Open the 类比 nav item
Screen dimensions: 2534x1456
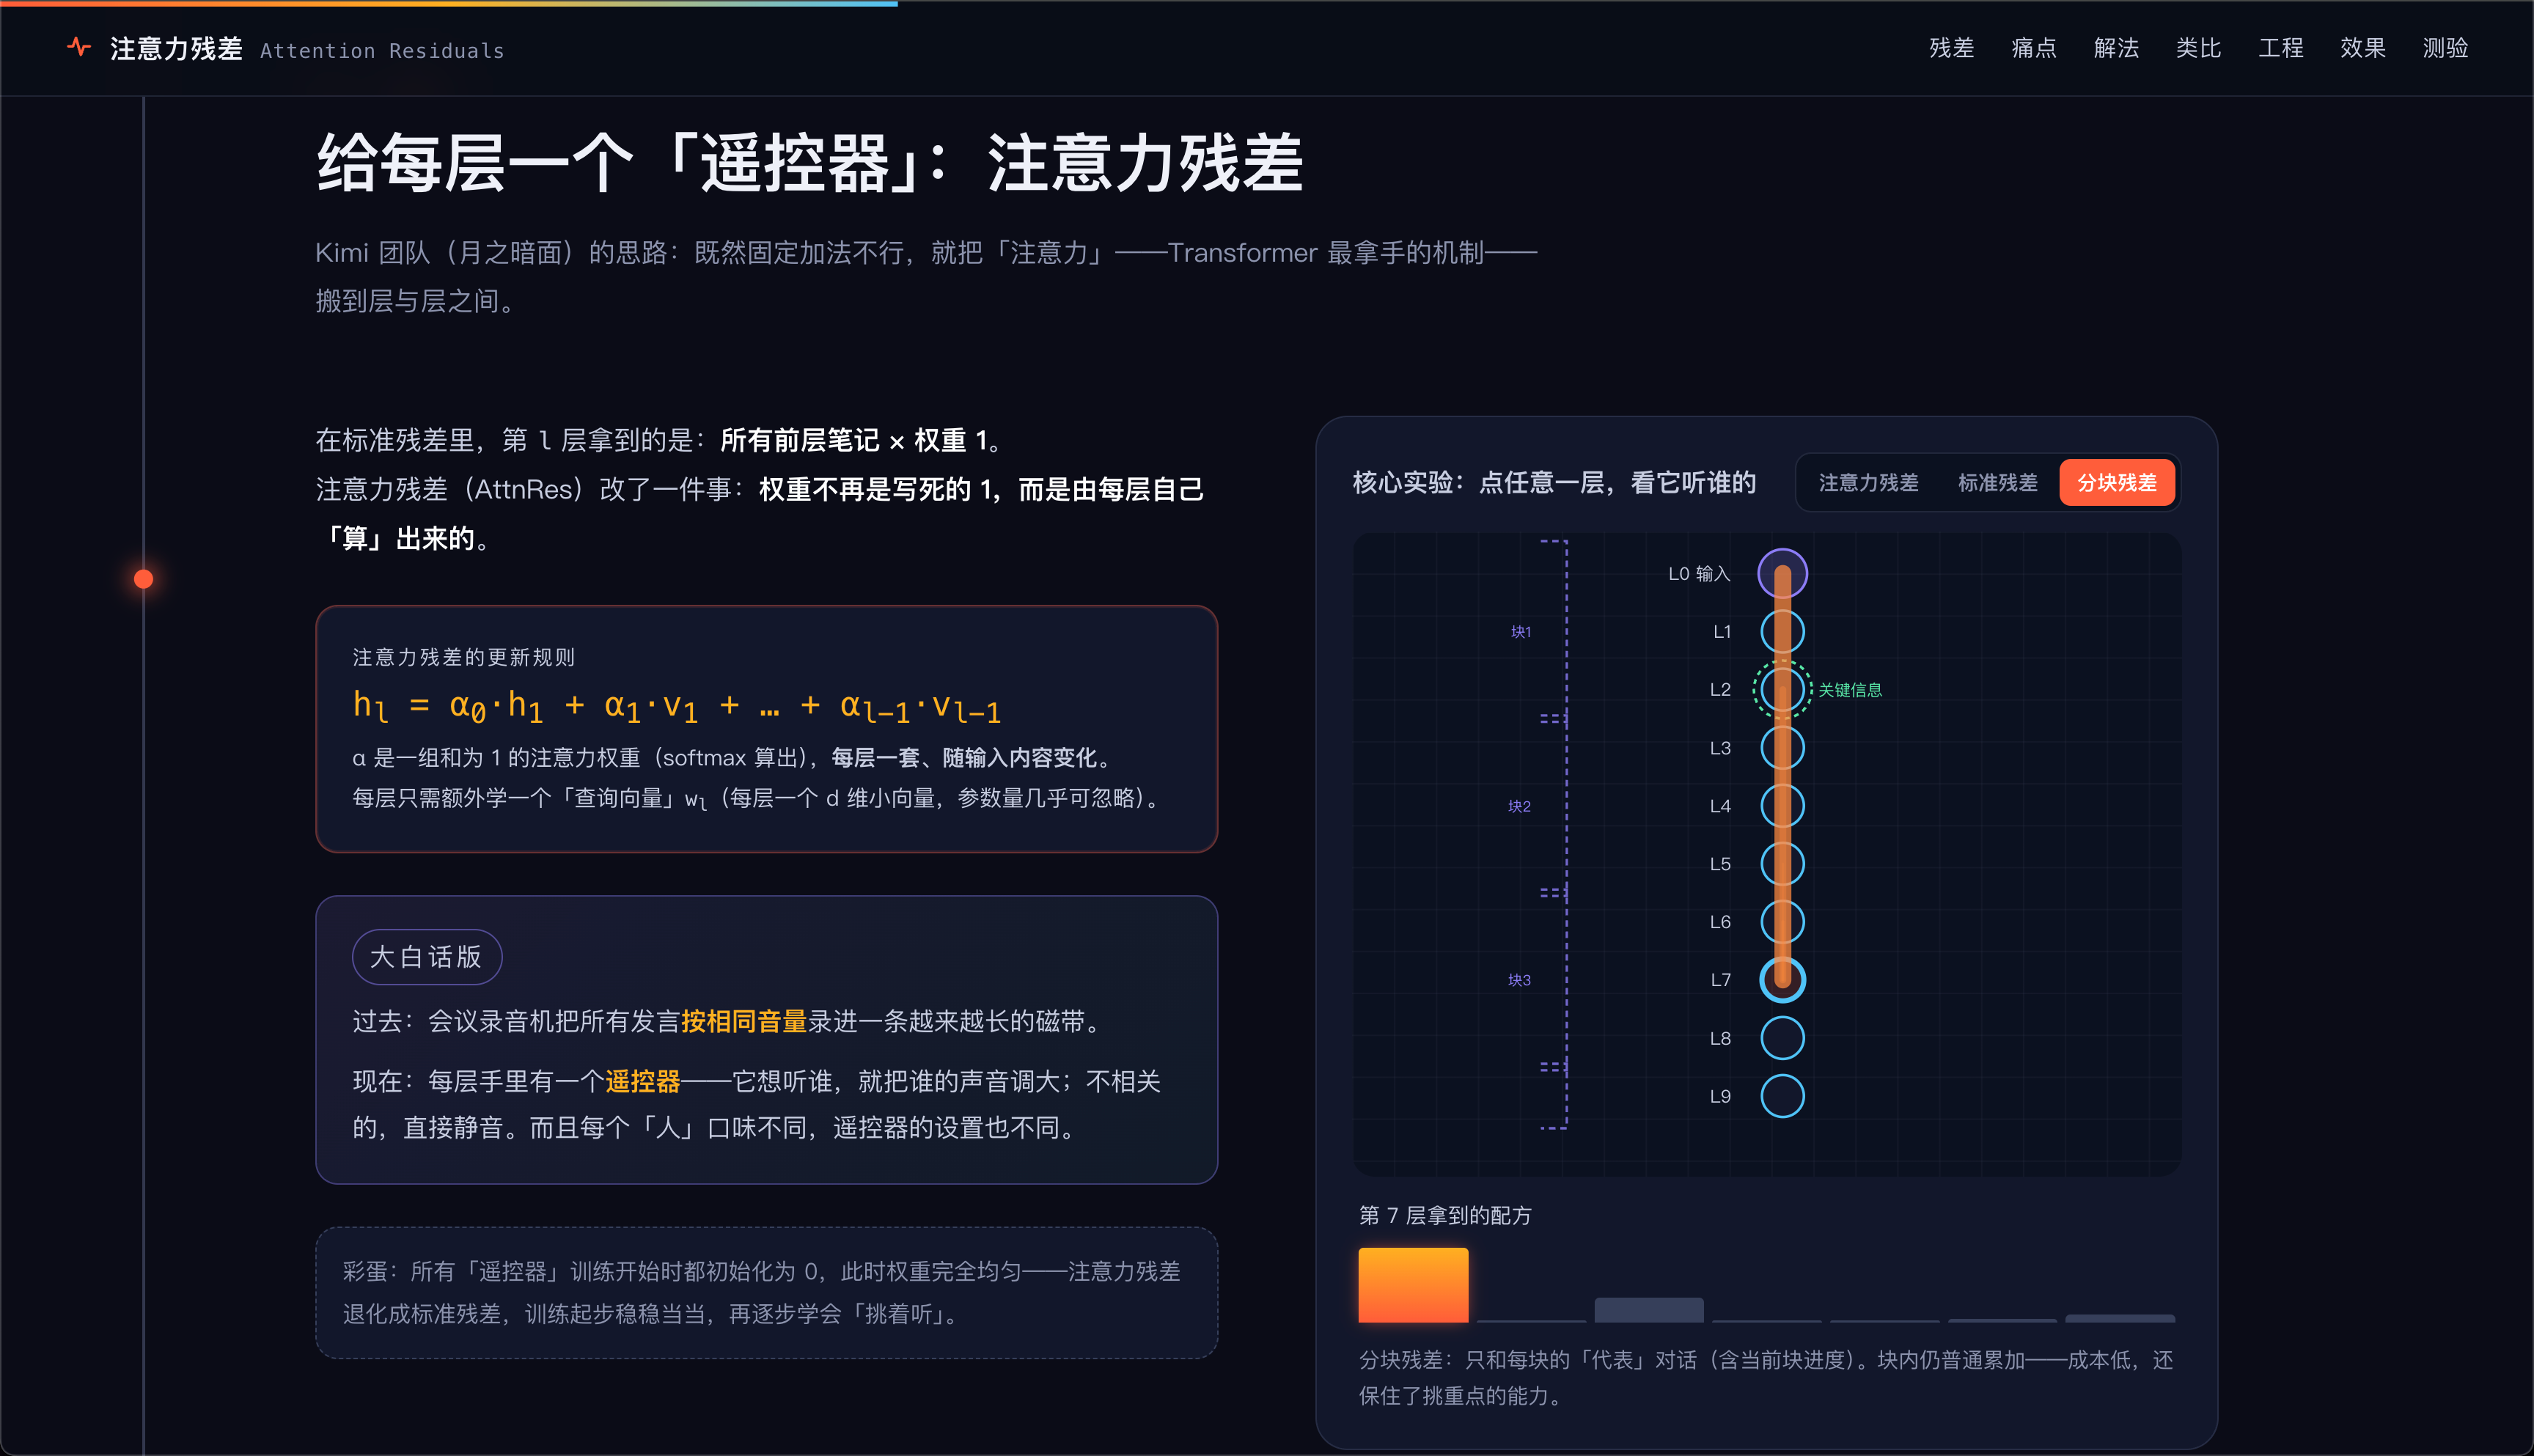[x=2198, y=48]
